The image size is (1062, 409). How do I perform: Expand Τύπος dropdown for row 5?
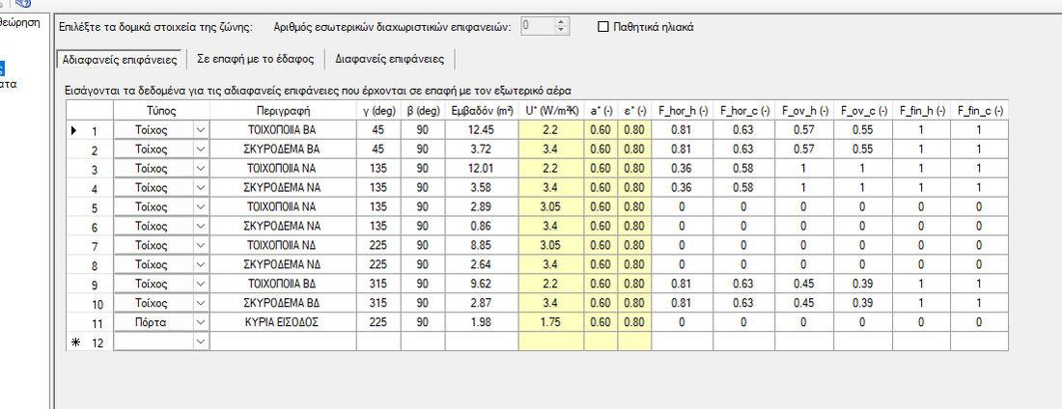coord(201,206)
